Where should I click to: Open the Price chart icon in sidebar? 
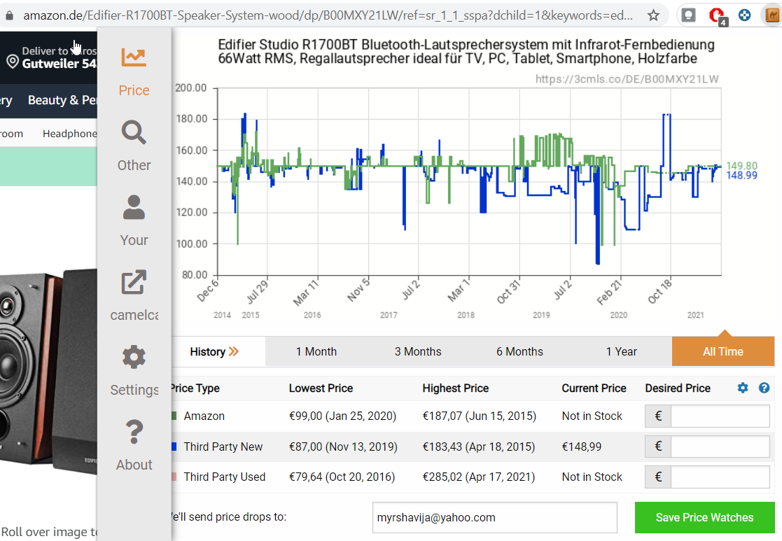[134, 58]
